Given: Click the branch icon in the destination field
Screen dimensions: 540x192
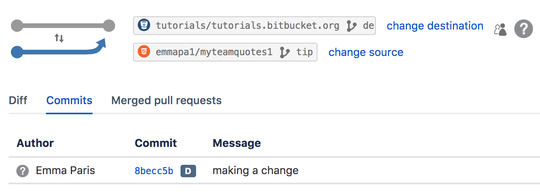Looking at the screenshot, I should (x=352, y=26).
